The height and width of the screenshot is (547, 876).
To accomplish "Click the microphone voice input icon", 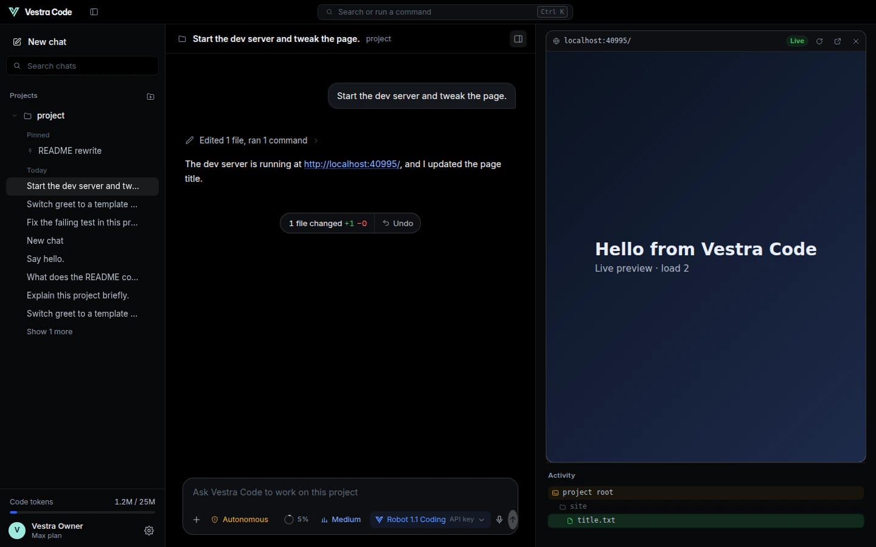I will coord(499,520).
